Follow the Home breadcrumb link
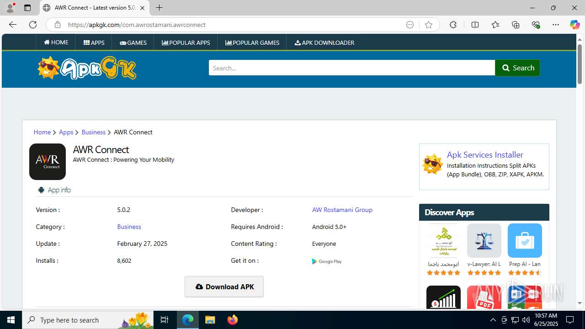This screenshot has width=585, height=329. 42,132
